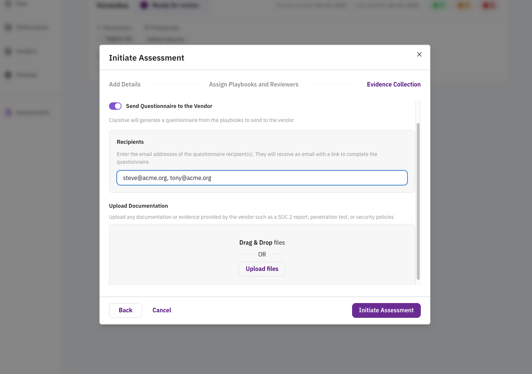532x374 pixels.
Task: Open the 'Assign Playbooks and Reviewers' step
Action: pos(253,84)
